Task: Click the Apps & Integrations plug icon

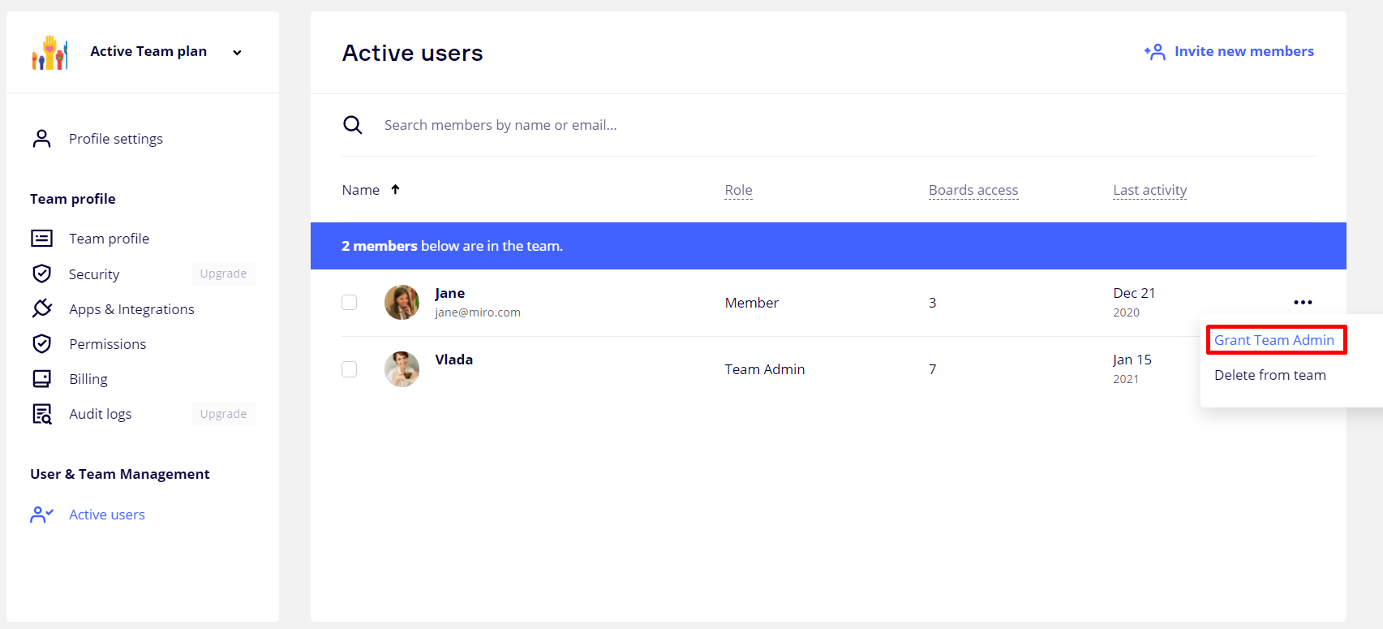Action: coord(41,308)
